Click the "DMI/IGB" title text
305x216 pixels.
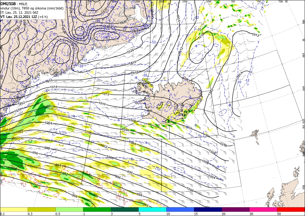pyautogui.click(x=8, y=3)
